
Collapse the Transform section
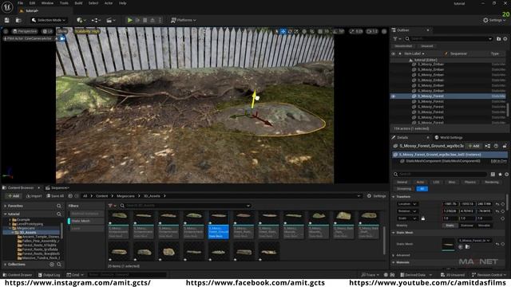[394, 197]
